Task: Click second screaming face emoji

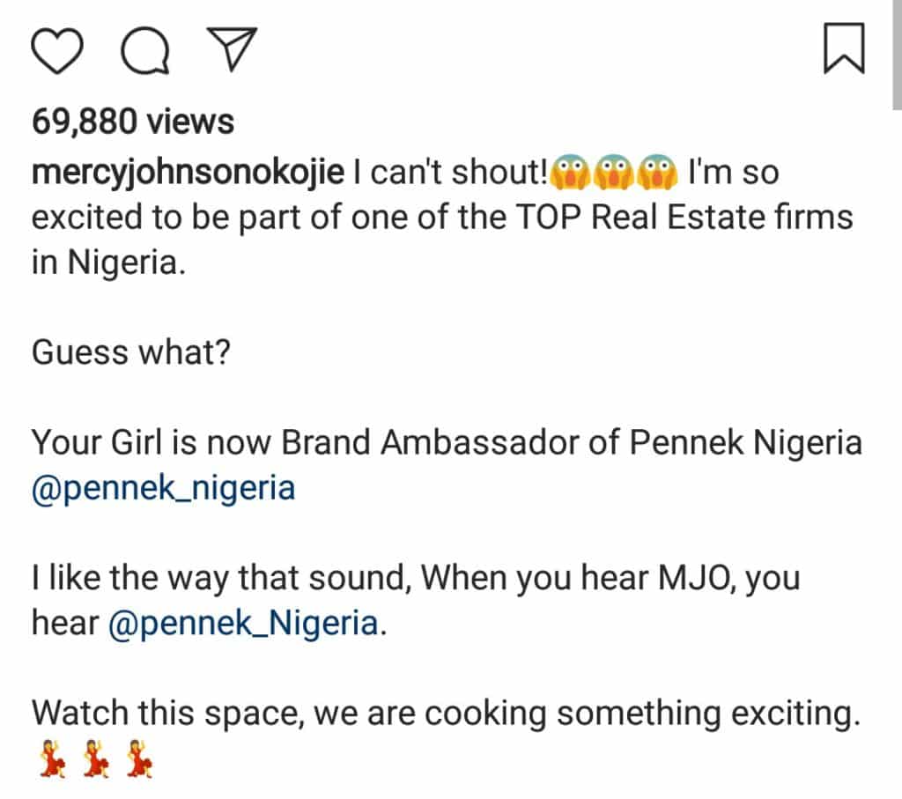Action: pos(613,172)
